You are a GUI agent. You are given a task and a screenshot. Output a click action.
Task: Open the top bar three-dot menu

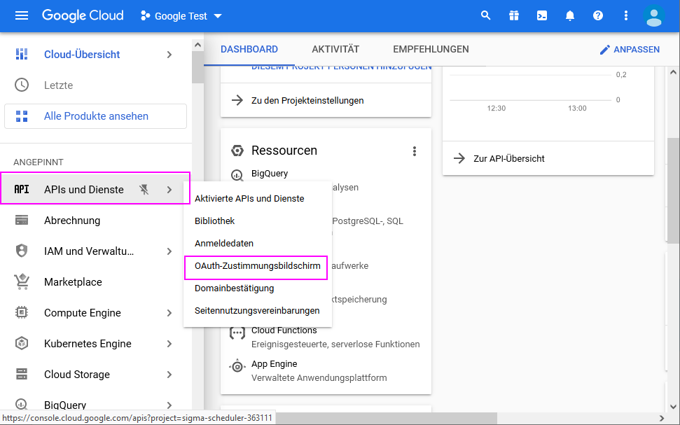[x=626, y=16]
